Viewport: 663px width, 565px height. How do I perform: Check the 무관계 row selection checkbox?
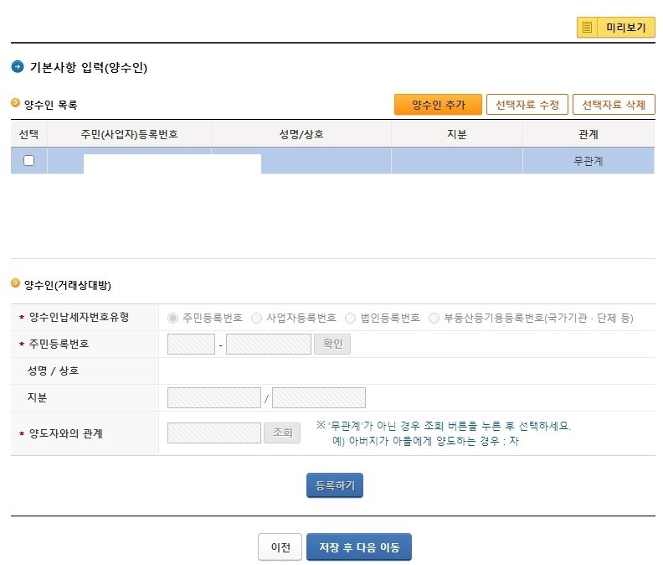28,160
